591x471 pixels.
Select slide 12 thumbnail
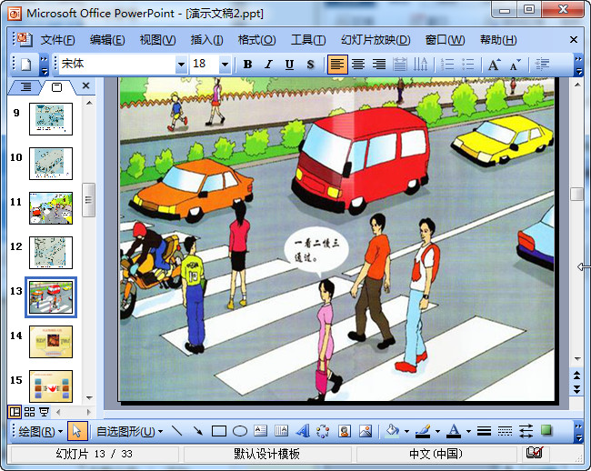point(51,253)
